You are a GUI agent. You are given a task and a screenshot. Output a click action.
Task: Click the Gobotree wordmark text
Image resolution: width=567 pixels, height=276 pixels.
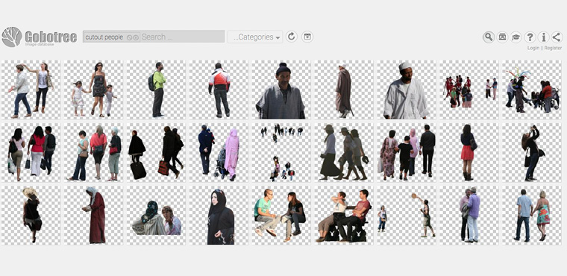(x=51, y=37)
